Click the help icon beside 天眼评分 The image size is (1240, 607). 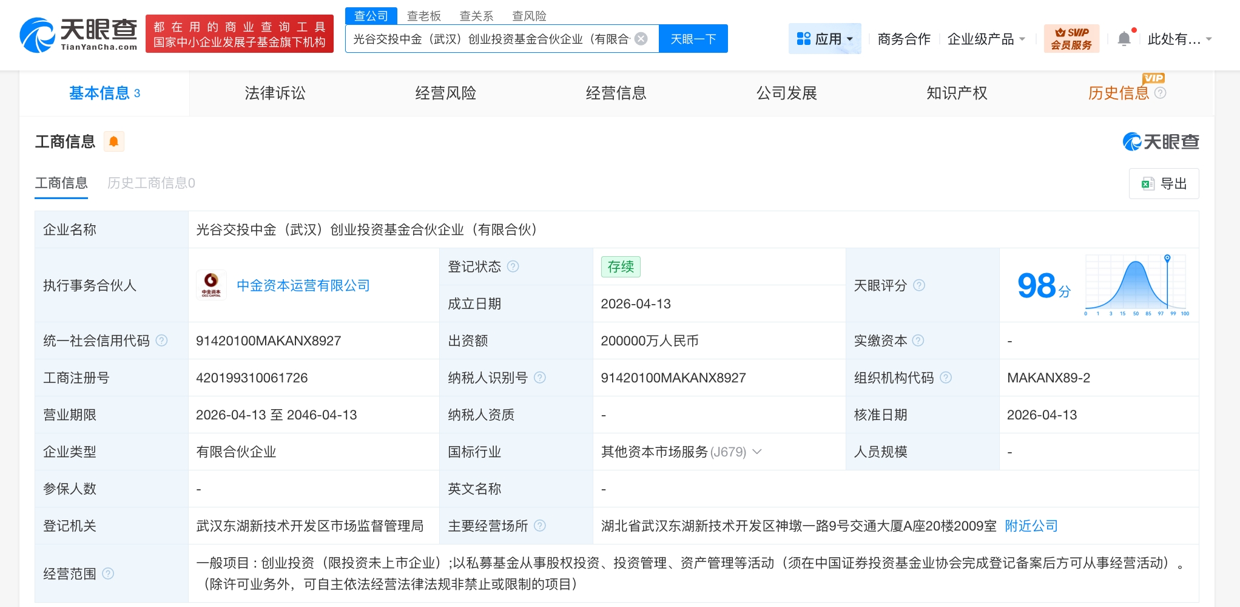[x=920, y=285]
